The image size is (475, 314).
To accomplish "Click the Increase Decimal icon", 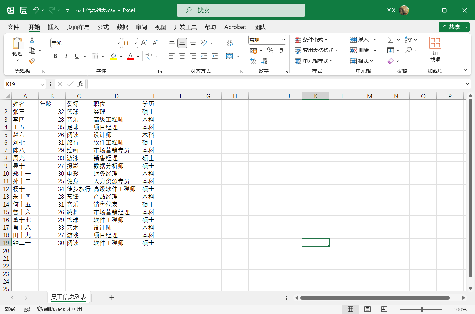I will 253,61.
